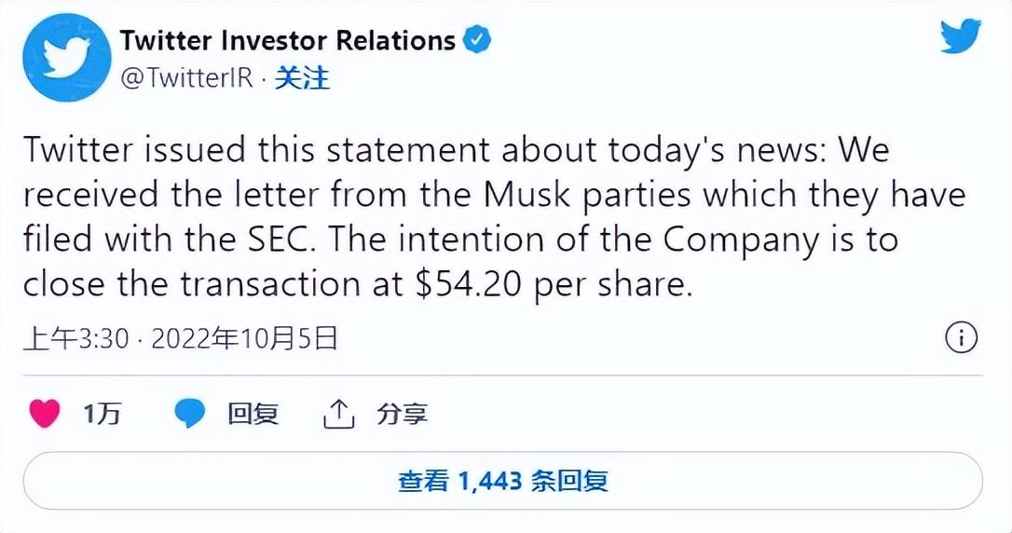Click the blue verified badge icon

(478, 40)
